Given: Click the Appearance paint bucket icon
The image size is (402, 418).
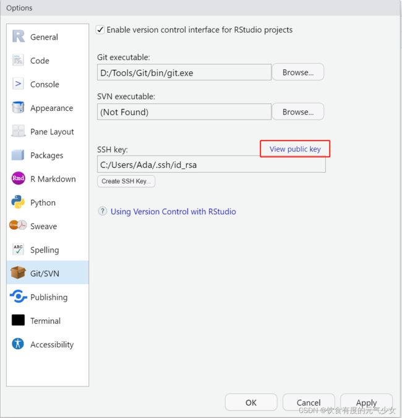Looking at the screenshot, I should coord(18,107).
